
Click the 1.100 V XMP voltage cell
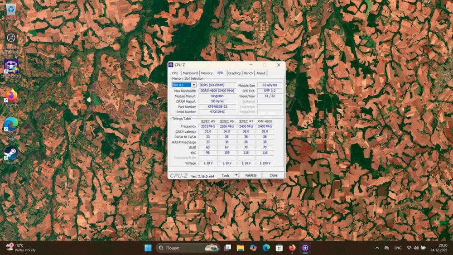tap(265, 163)
